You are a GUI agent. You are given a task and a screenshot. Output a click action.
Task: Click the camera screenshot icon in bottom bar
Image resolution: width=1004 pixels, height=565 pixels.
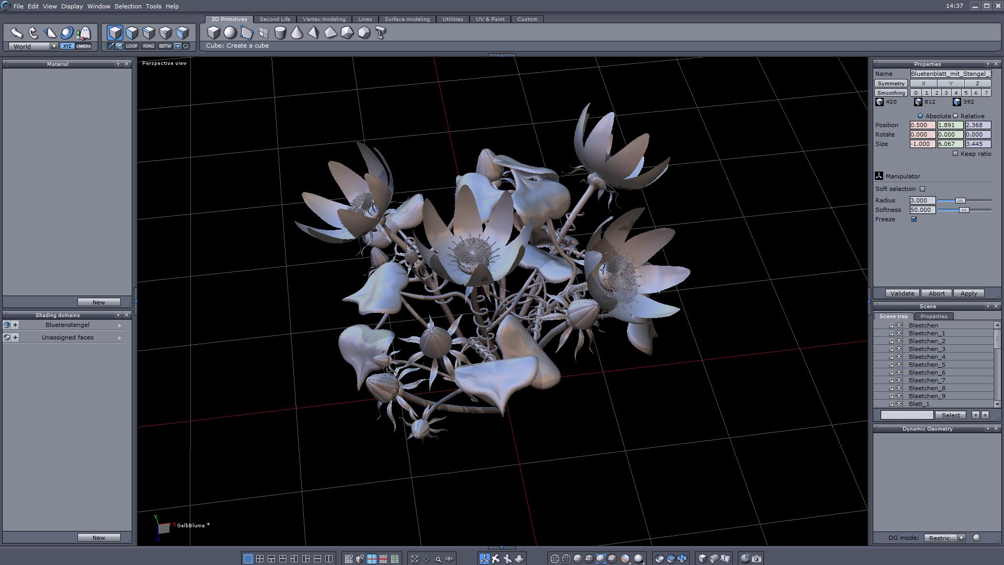(x=757, y=559)
